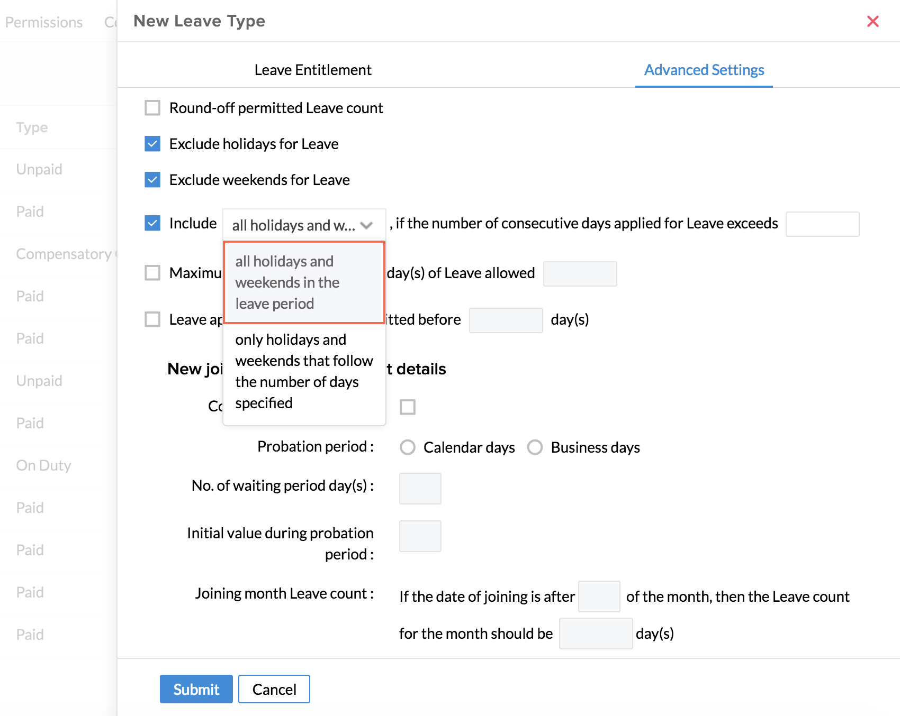Toggle the Include holidays checkbox
The width and height of the screenshot is (900, 716).
tap(152, 223)
